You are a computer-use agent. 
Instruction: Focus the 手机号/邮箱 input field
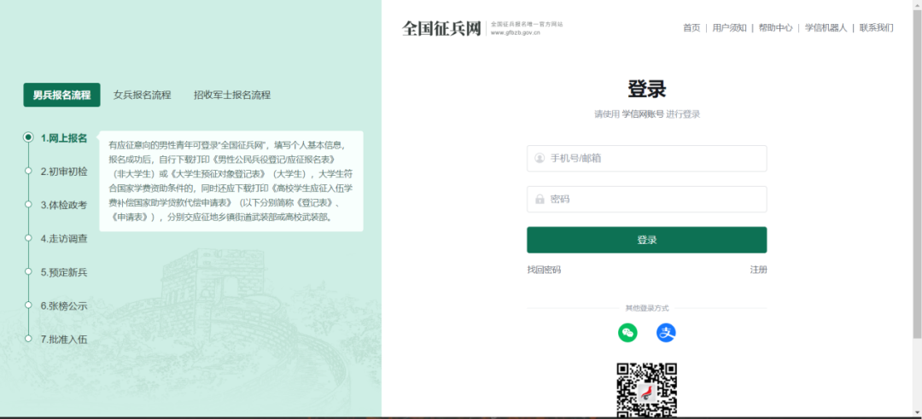[647, 158]
